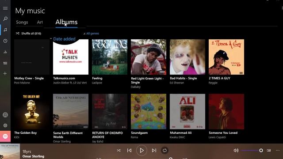Open the search icon in sidebar
The width and height of the screenshot is (283, 159).
(5, 19)
